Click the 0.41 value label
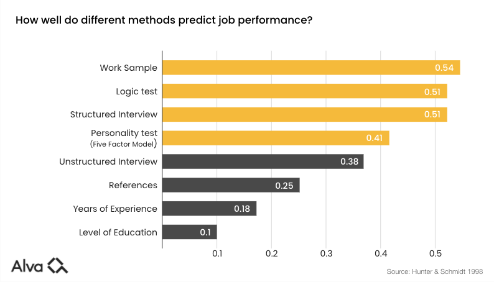494x282 pixels. pos(373,138)
